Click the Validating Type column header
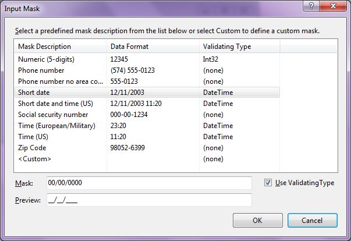The image size is (351, 241). click(x=239, y=47)
